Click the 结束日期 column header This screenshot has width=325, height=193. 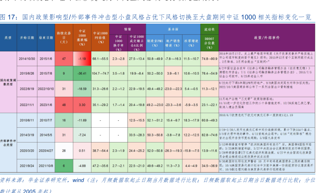(46, 37)
